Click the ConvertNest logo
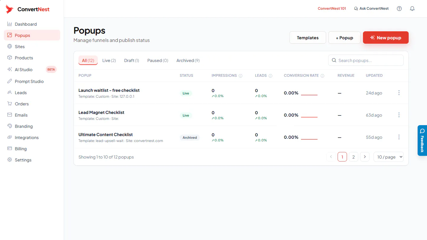 click(x=28, y=9)
